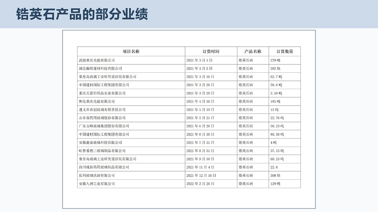Click the quantity 2.58 吨
The image size is (378, 212).
tap(276, 93)
